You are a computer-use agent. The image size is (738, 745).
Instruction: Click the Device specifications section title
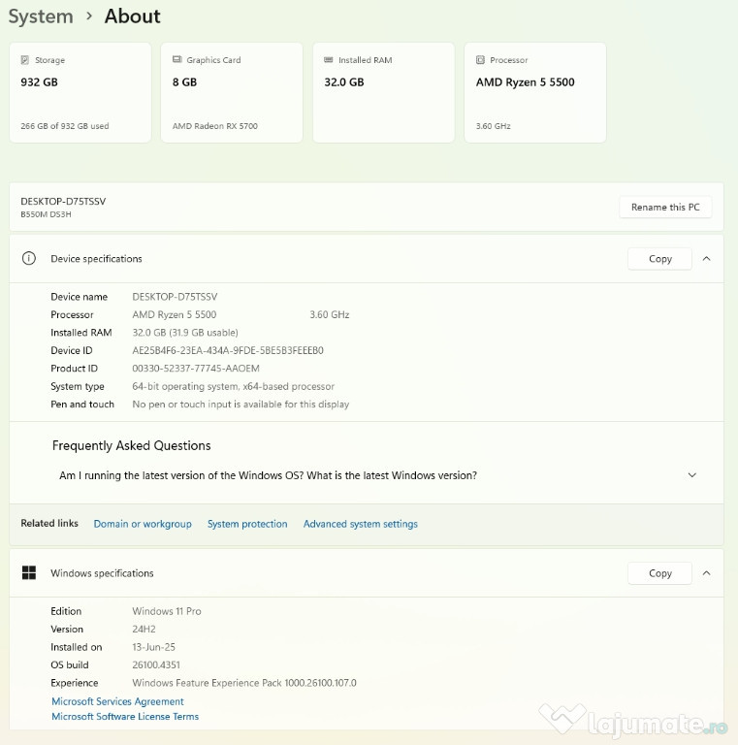(x=96, y=259)
